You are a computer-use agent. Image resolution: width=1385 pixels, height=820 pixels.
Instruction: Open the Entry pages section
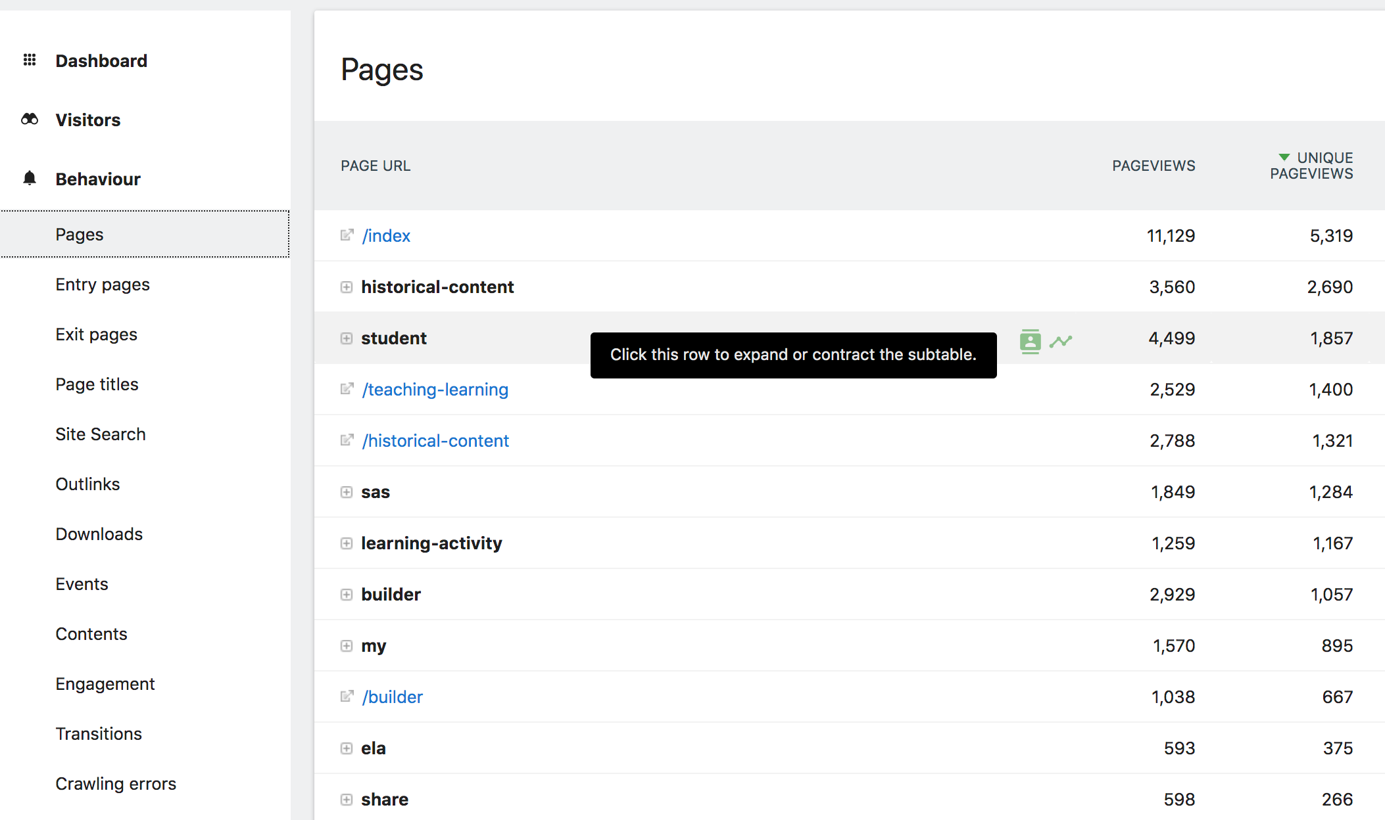103,284
